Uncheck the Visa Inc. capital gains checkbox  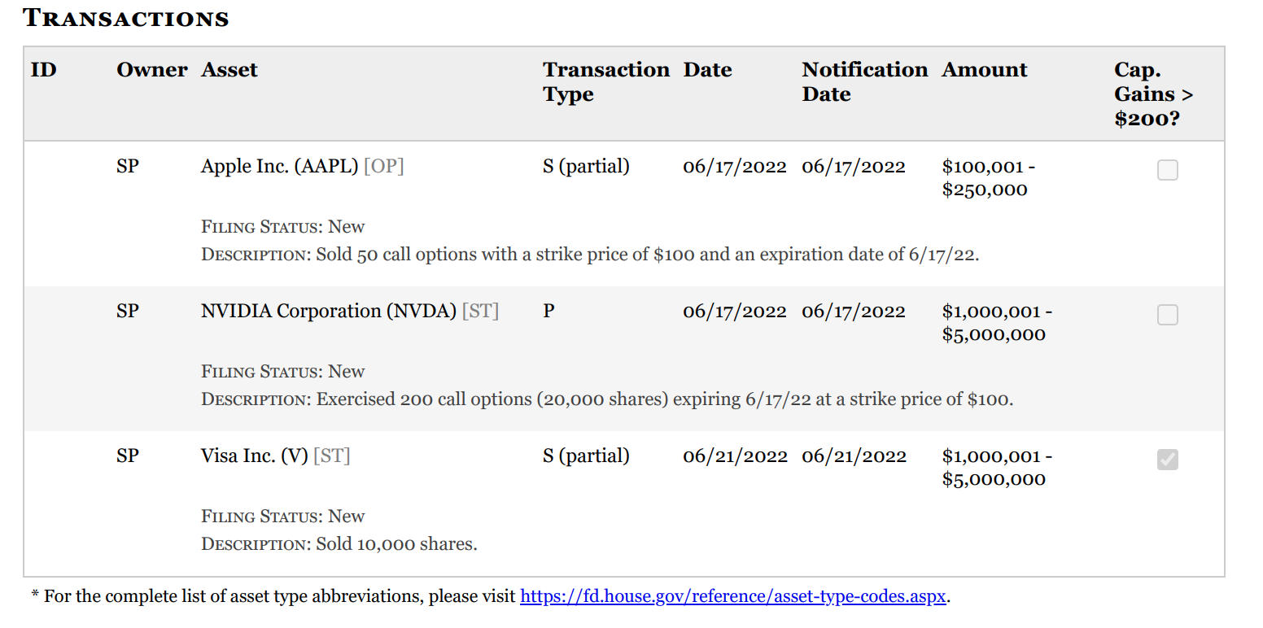point(1167,460)
